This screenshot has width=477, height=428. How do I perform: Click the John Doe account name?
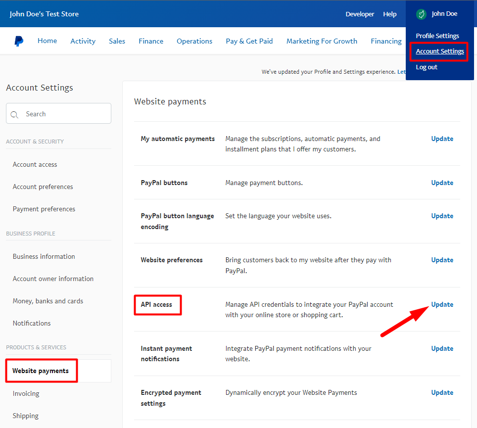444,14
